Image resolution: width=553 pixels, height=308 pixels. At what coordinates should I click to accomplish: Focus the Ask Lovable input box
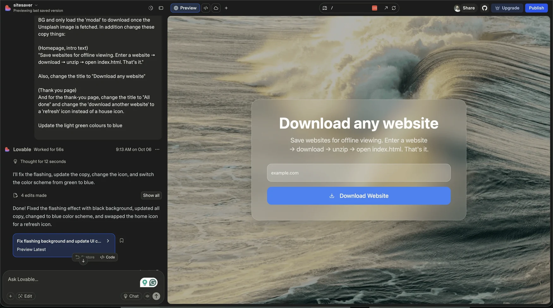73,279
